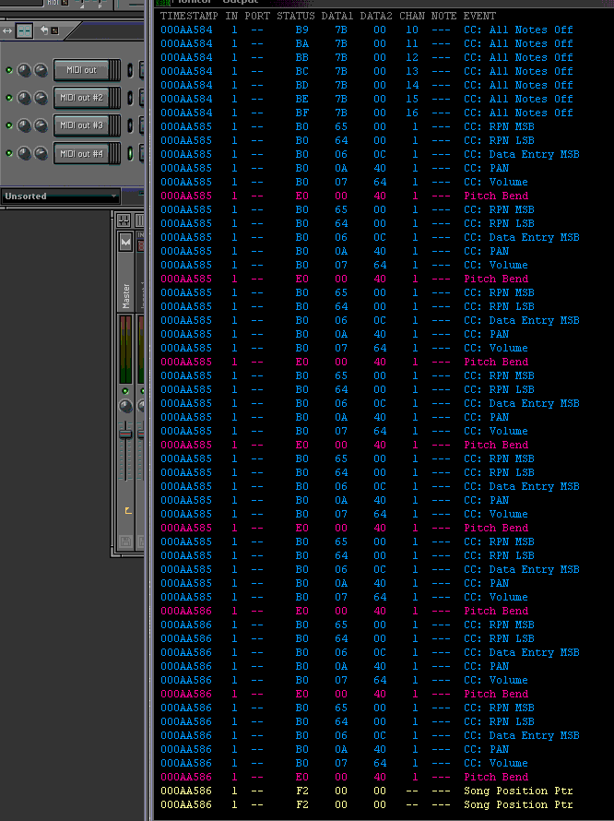Click the first CC: Volume event row

345,183
